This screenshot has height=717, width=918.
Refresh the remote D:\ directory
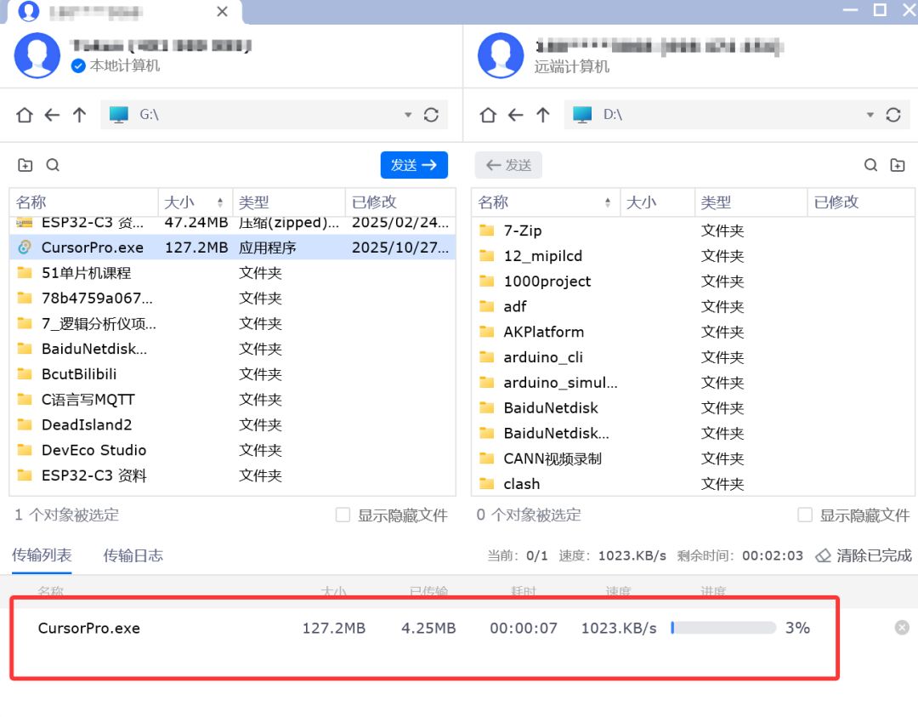point(893,115)
